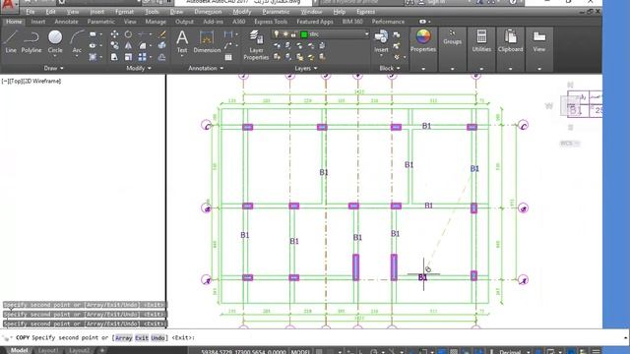Select the Circle tool
The width and height of the screenshot is (630, 354).
tap(55, 41)
